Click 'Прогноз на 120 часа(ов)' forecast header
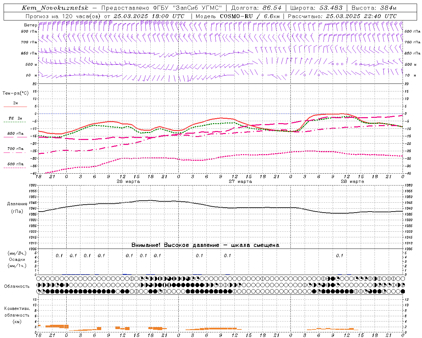Screen dimensions: 422x338 (x=64, y=16)
